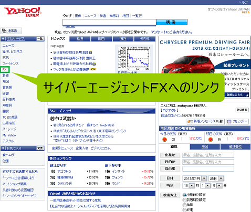Viewport: 251px width, 212px height.
Task: Click the blue 検索 search button
Action: (172, 22)
